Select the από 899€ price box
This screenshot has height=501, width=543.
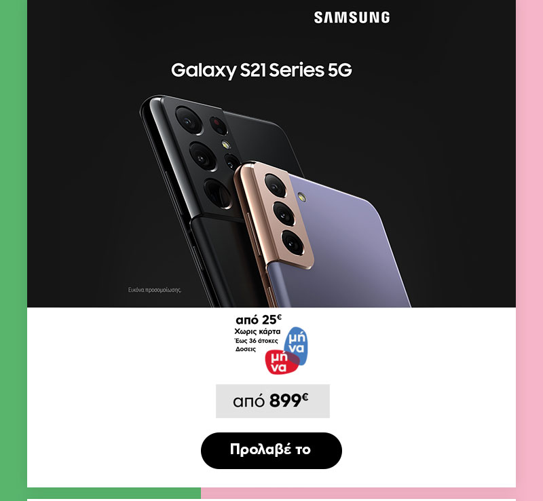(x=273, y=401)
